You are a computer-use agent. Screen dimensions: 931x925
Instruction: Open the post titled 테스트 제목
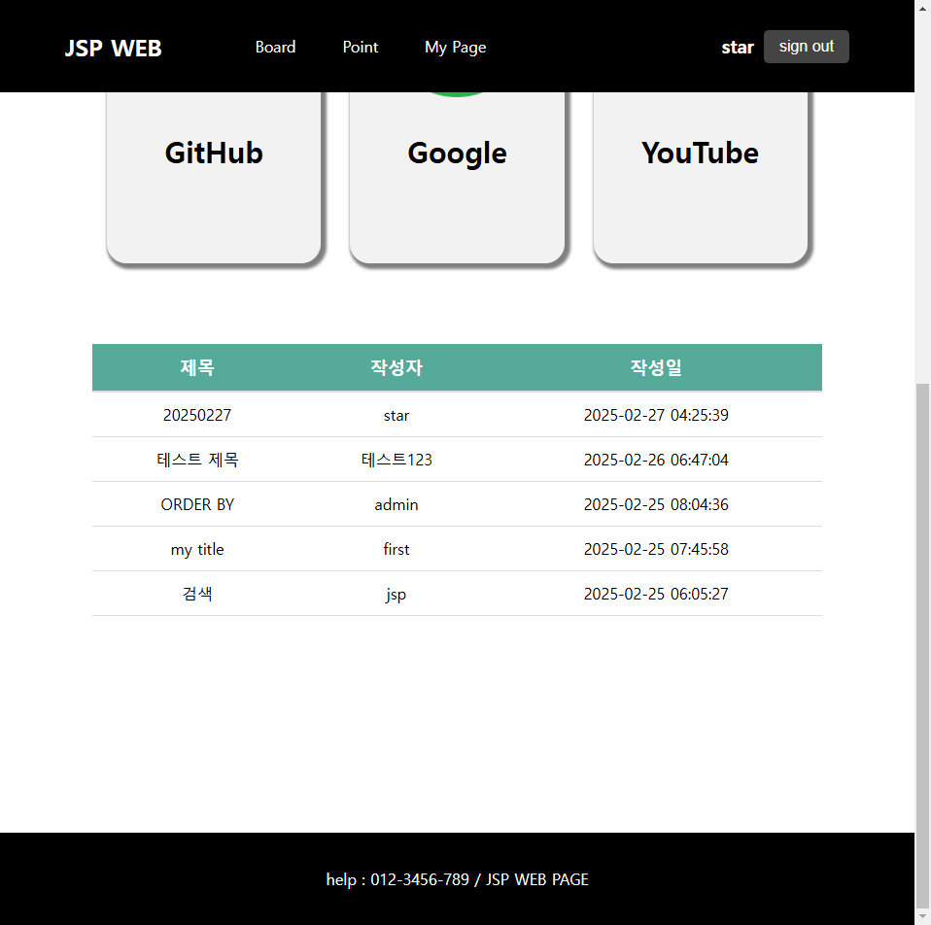tap(197, 460)
